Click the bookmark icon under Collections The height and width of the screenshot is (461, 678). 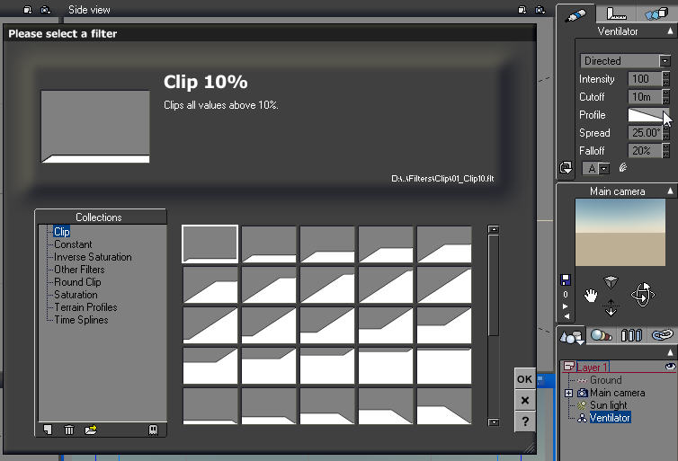coord(153,430)
